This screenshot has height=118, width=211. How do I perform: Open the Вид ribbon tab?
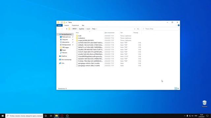pyautogui.click(x=83, y=25)
